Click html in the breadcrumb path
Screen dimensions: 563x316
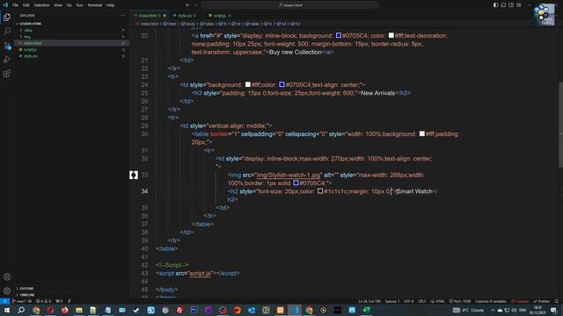click(x=172, y=24)
